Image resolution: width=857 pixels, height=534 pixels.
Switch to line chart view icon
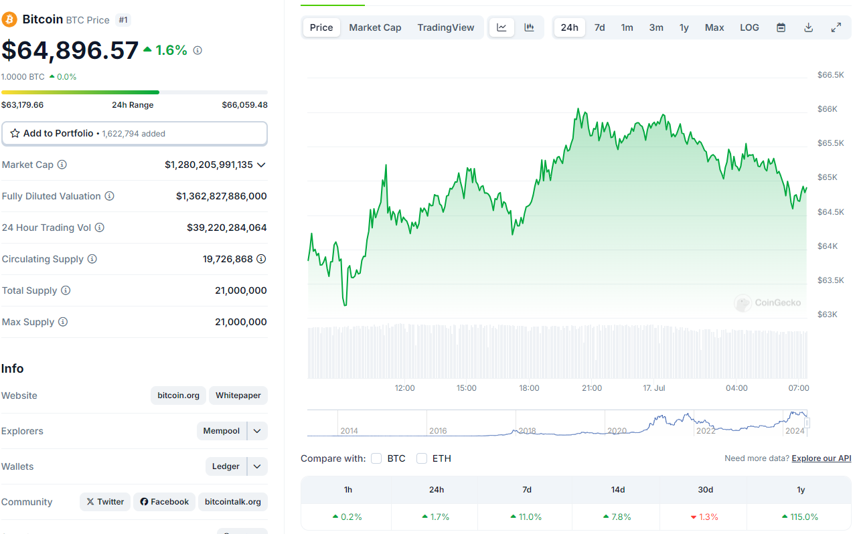pos(502,27)
